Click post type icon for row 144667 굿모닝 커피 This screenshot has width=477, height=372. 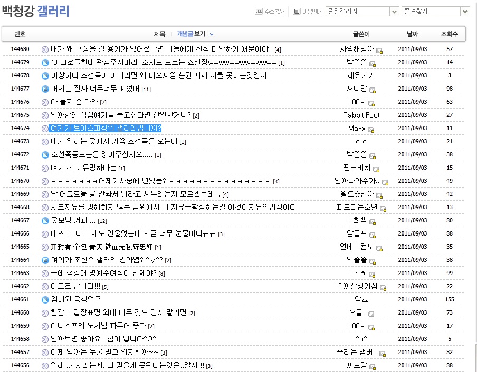click(x=45, y=220)
